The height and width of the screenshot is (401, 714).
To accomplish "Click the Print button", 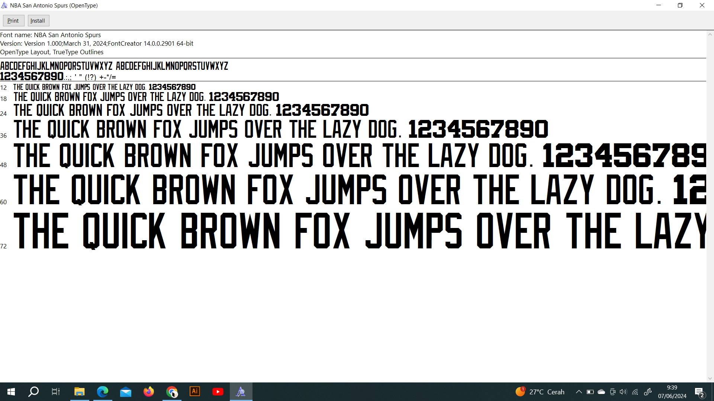I will click(x=13, y=21).
